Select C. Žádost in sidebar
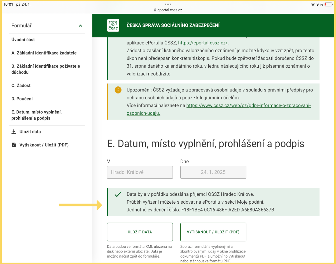The height and width of the screenshot is (264, 336). coord(21,86)
